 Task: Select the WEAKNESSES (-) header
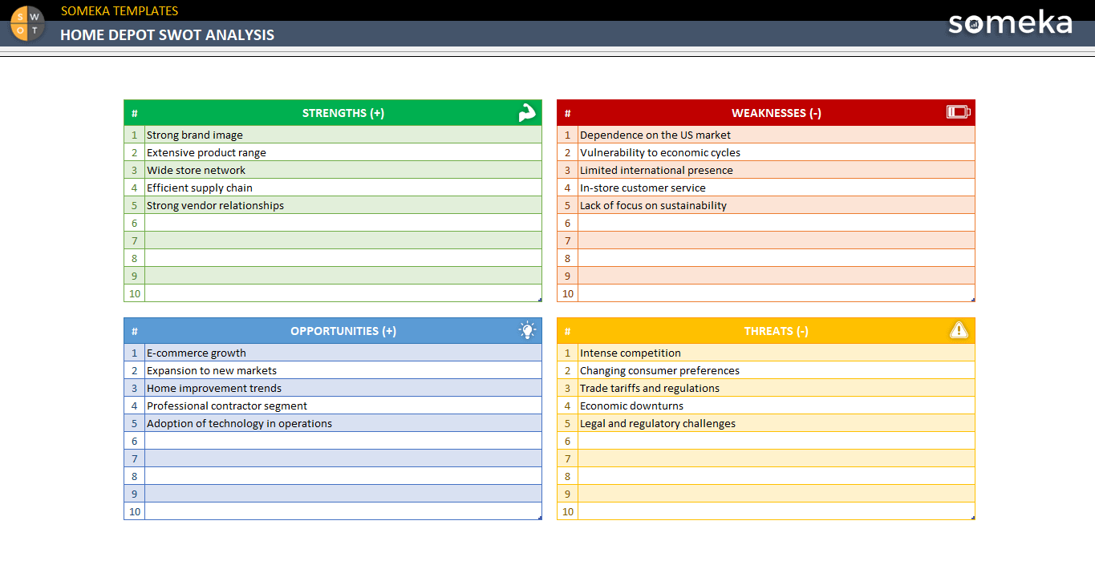[777, 113]
